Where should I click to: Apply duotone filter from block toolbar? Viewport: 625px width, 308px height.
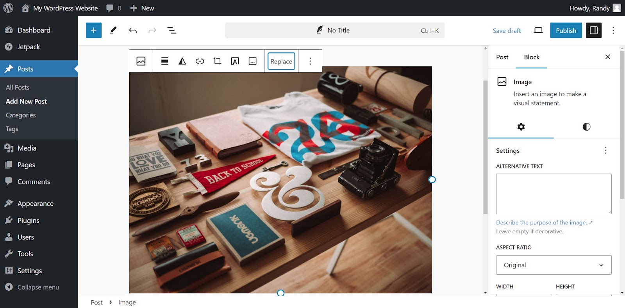point(182,61)
